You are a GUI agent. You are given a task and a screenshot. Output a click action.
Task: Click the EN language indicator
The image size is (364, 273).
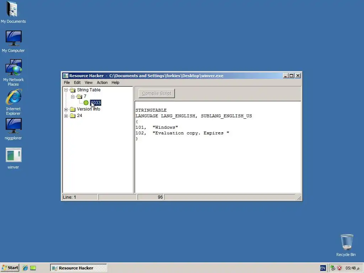(x=323, y=268)
